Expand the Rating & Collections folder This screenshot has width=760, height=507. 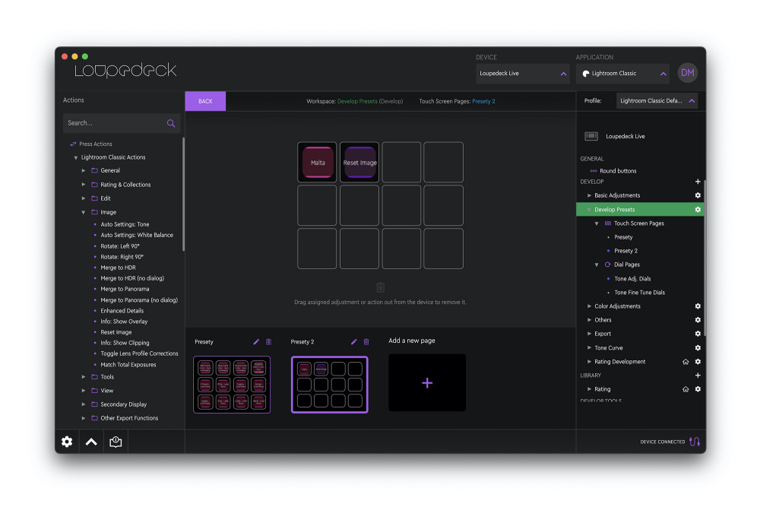coord(84,185)
